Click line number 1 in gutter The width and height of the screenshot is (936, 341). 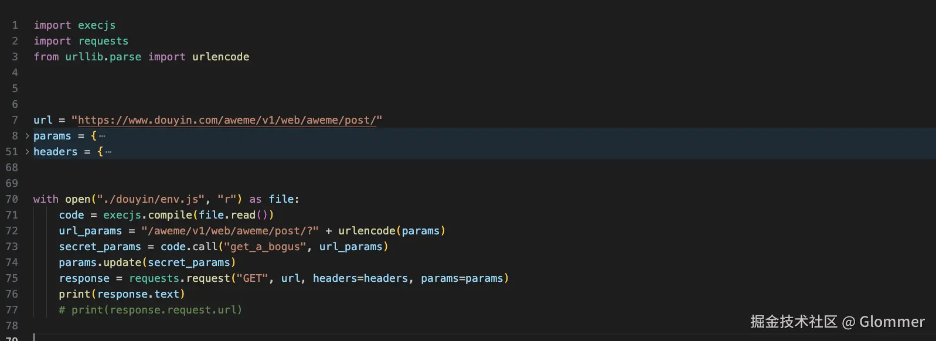pyautogui.click(x=15, y=25)
